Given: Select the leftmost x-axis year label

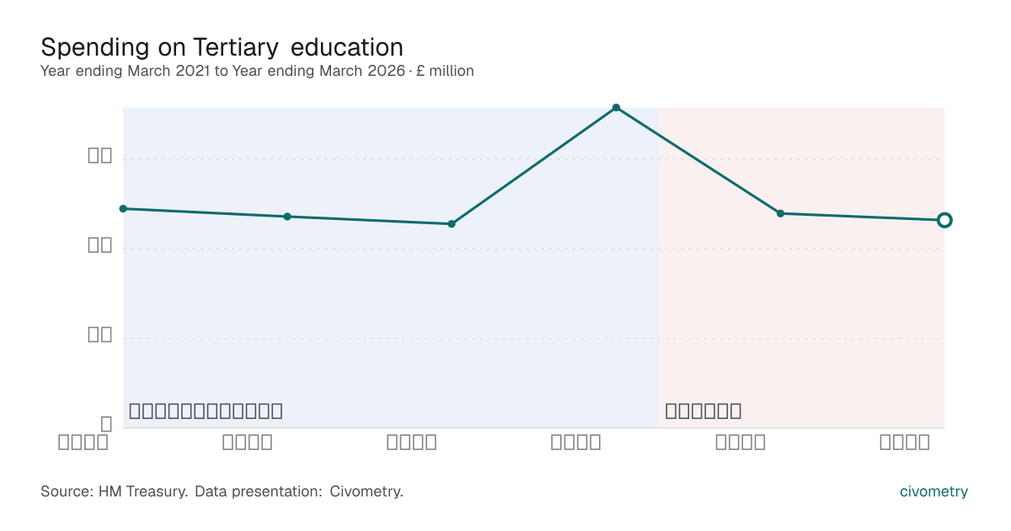Looking at the screenshot, I should tap(83, 442).
